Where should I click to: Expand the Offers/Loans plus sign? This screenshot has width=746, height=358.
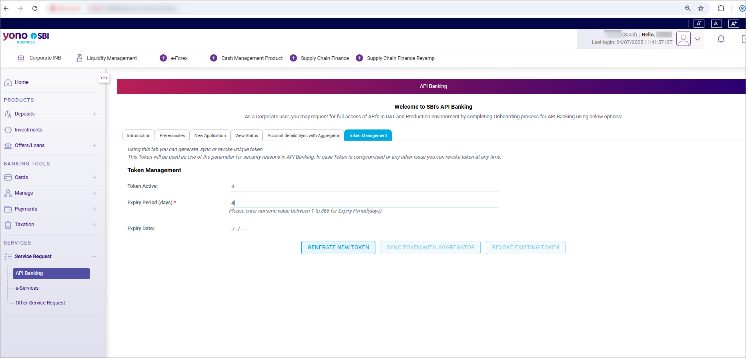pos(94,145)
